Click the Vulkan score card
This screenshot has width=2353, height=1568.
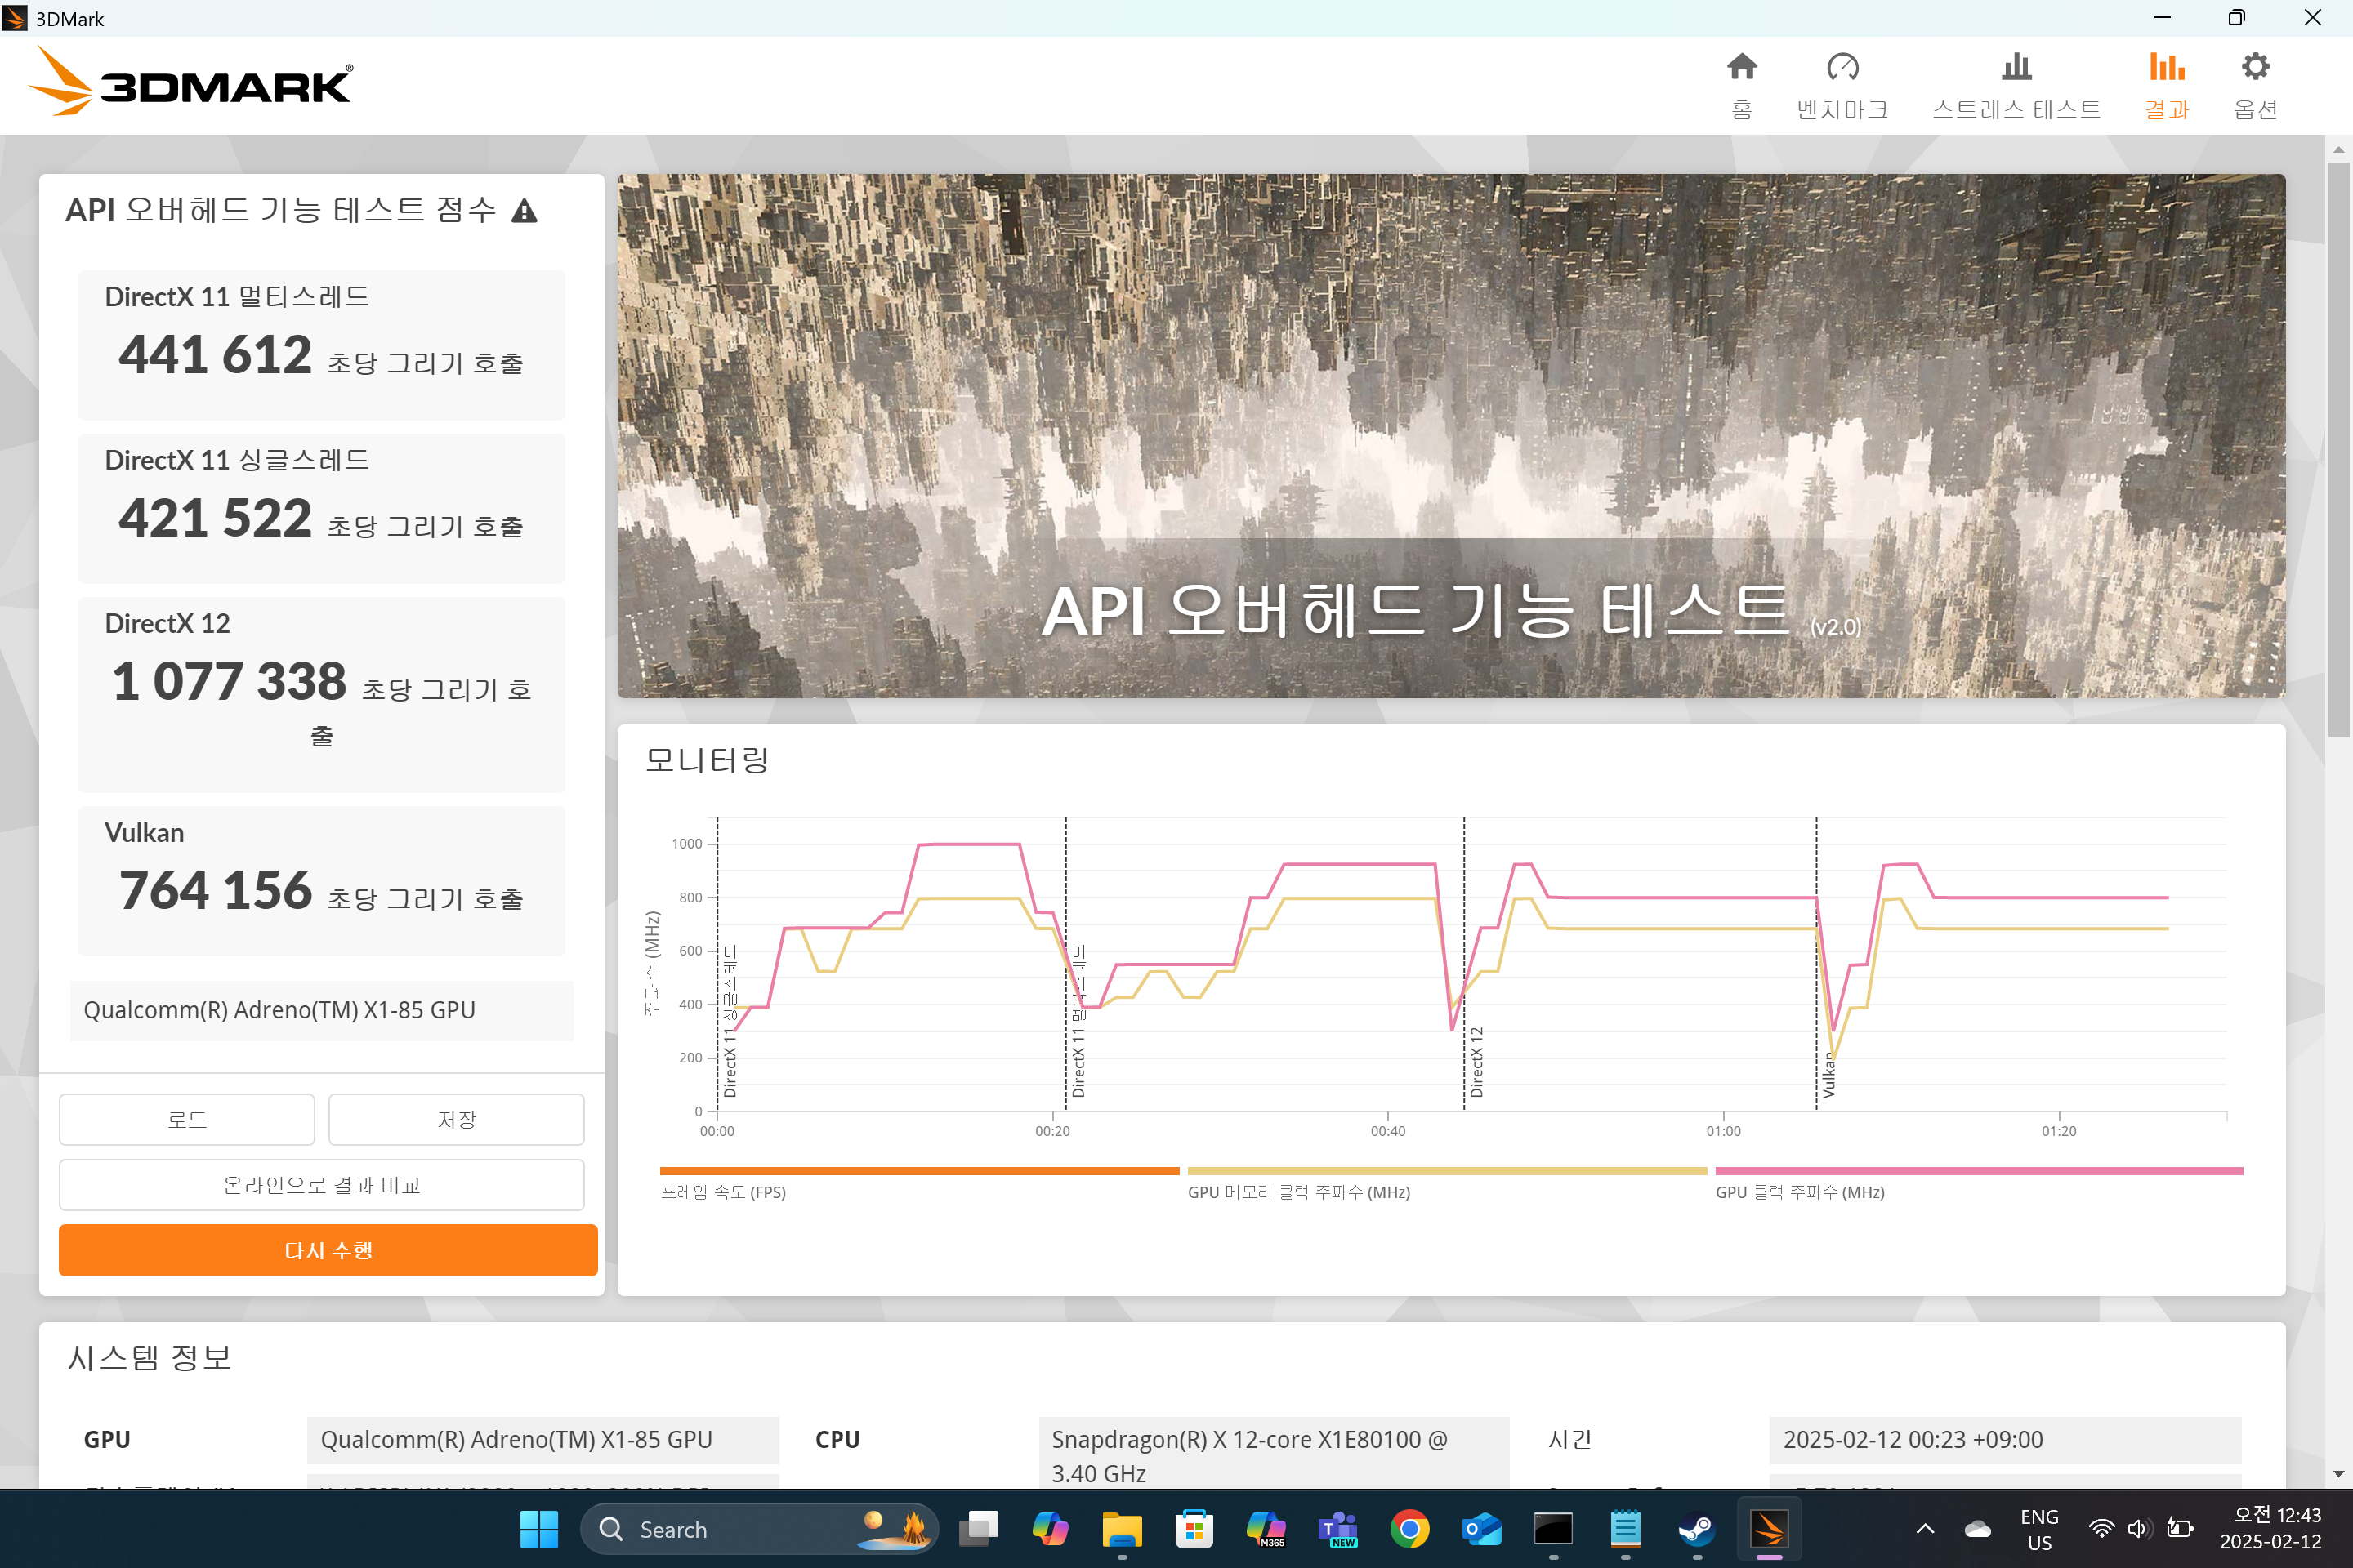coord(321,880)
